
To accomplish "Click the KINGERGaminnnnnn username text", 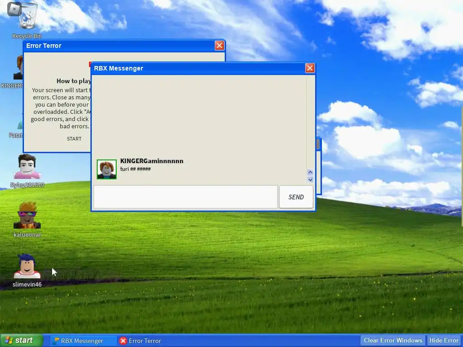I will (152, 161).
